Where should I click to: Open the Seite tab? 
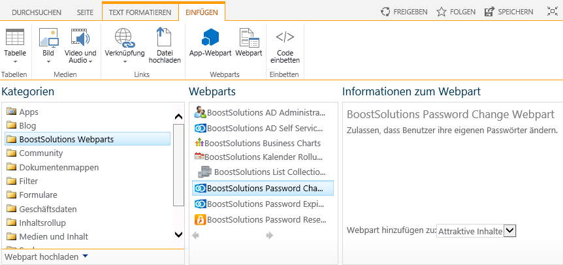pos(85,12)
